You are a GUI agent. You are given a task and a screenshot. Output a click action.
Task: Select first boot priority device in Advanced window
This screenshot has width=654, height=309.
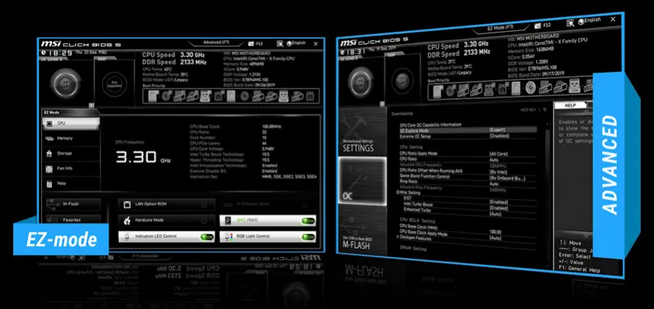(x=437, y=91)
